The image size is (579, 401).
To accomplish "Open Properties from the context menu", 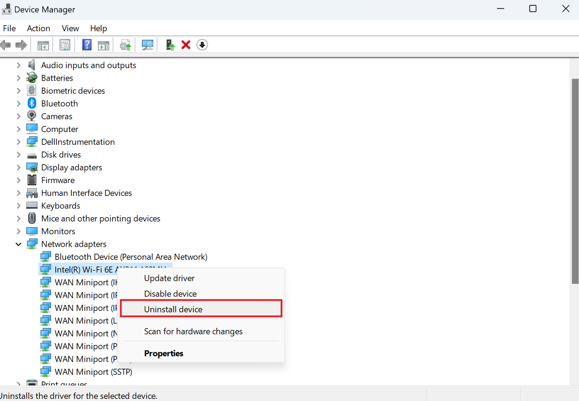I will coord(164,353).
